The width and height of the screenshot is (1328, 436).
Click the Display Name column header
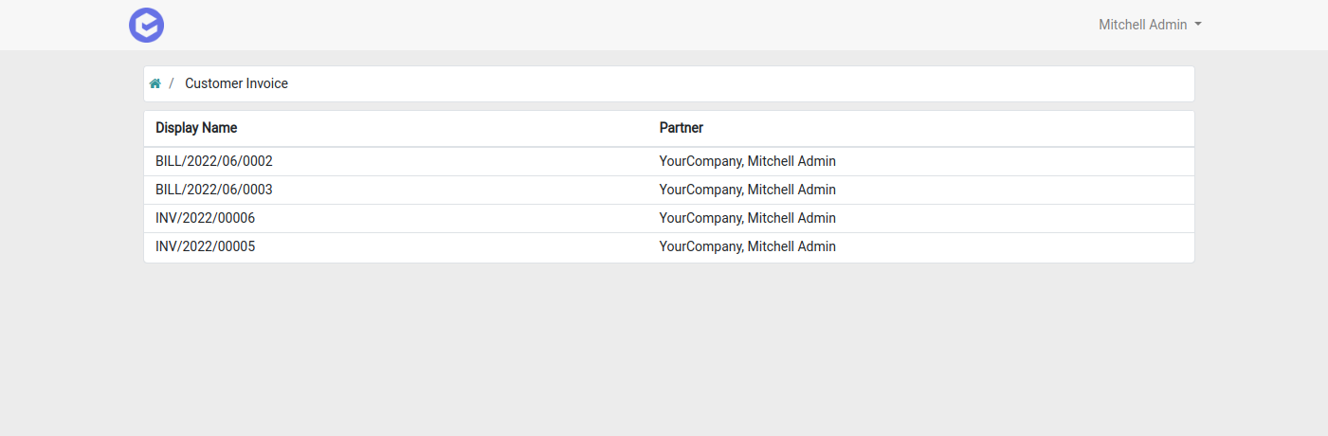196,127
